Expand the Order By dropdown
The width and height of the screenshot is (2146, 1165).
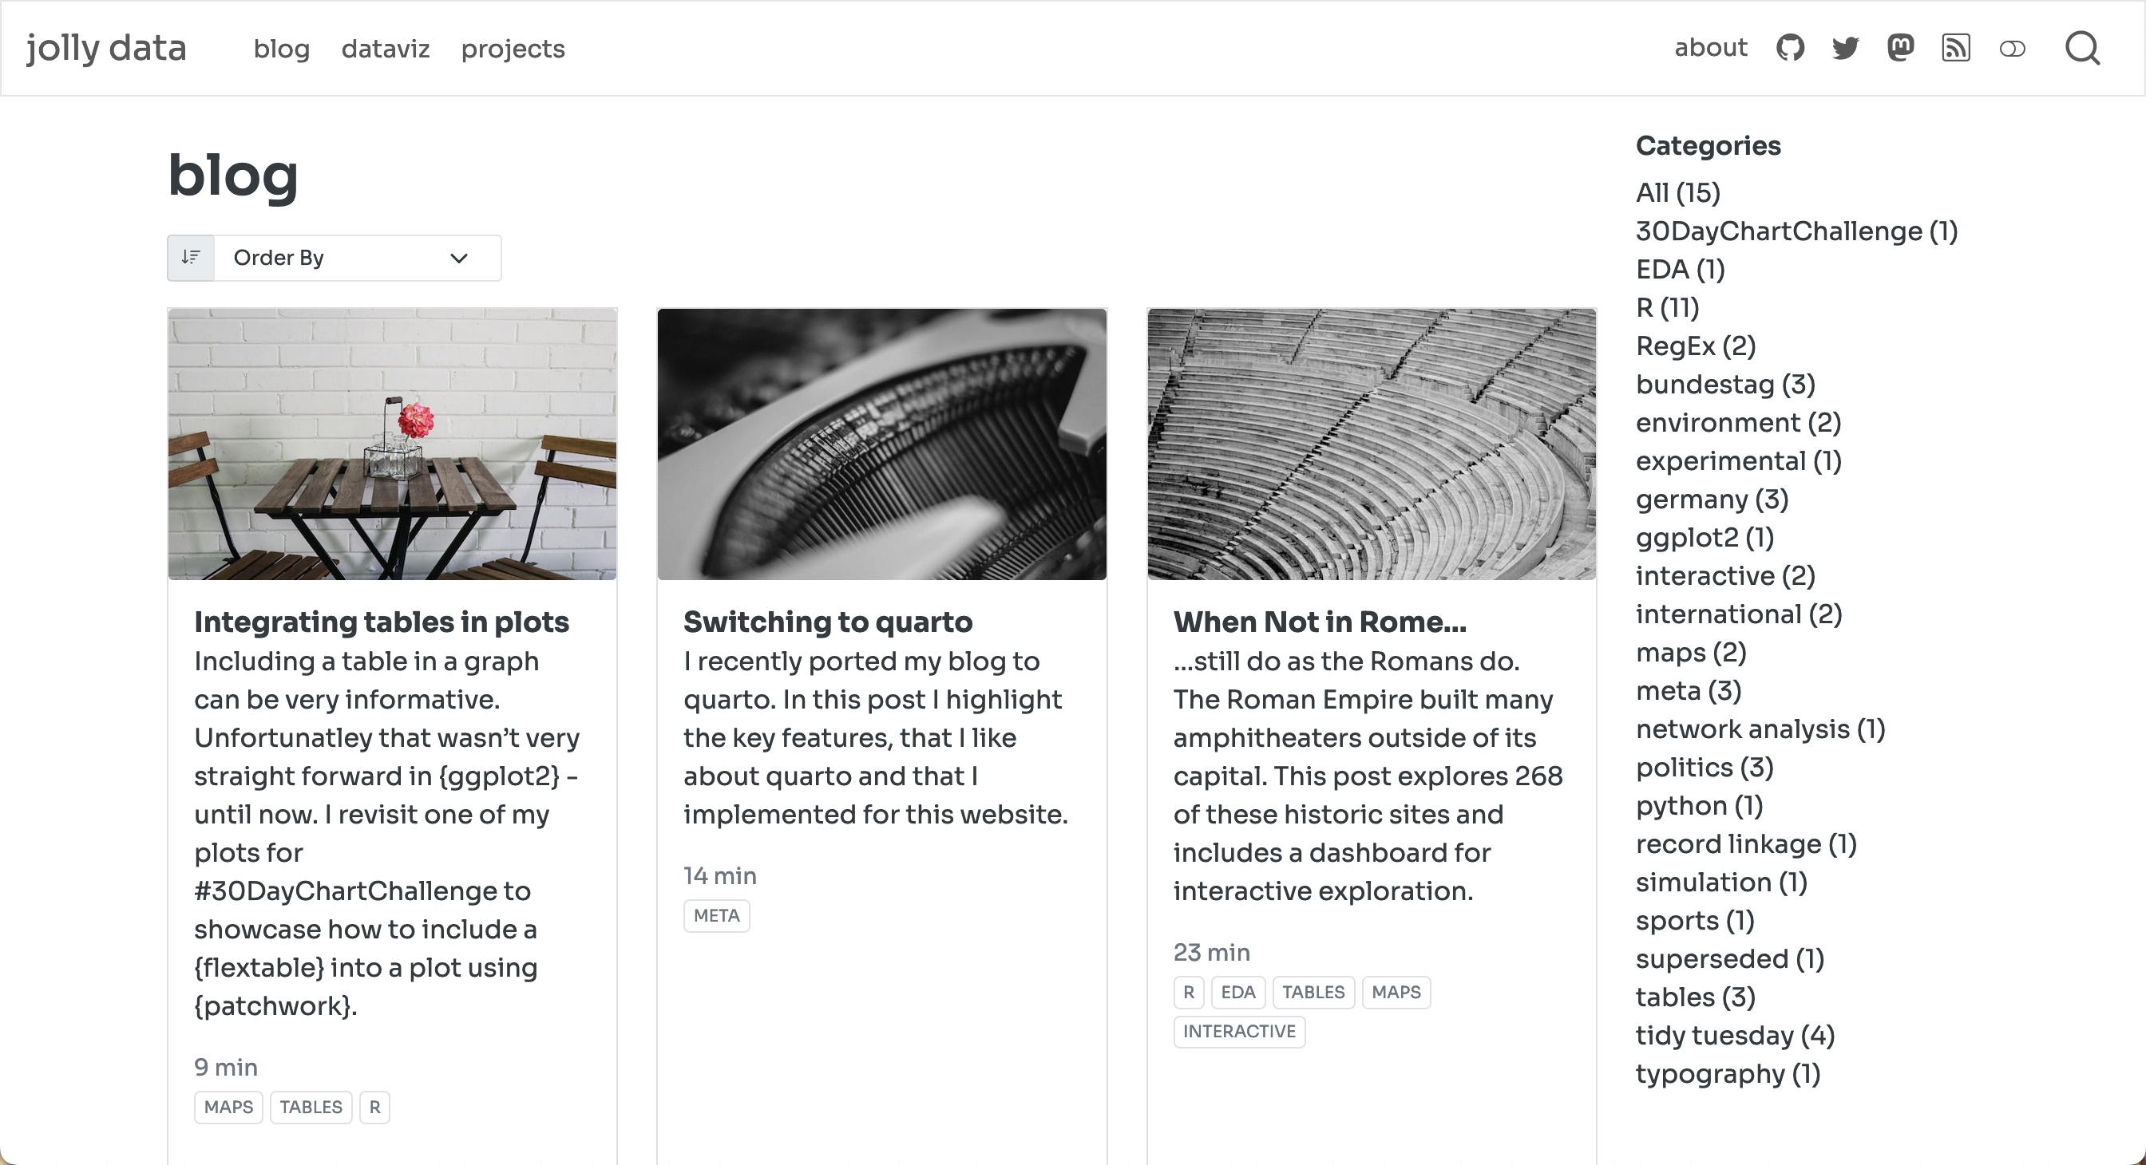click(358, 257)
